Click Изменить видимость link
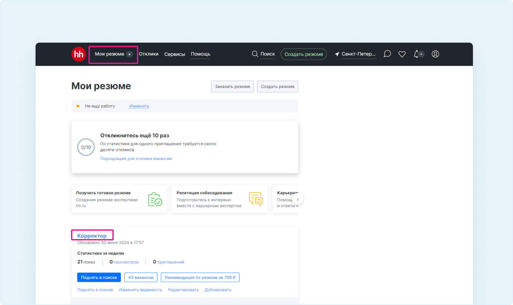Image resolution: width=513 pixels, height=305 pixels. pos(141,290)
